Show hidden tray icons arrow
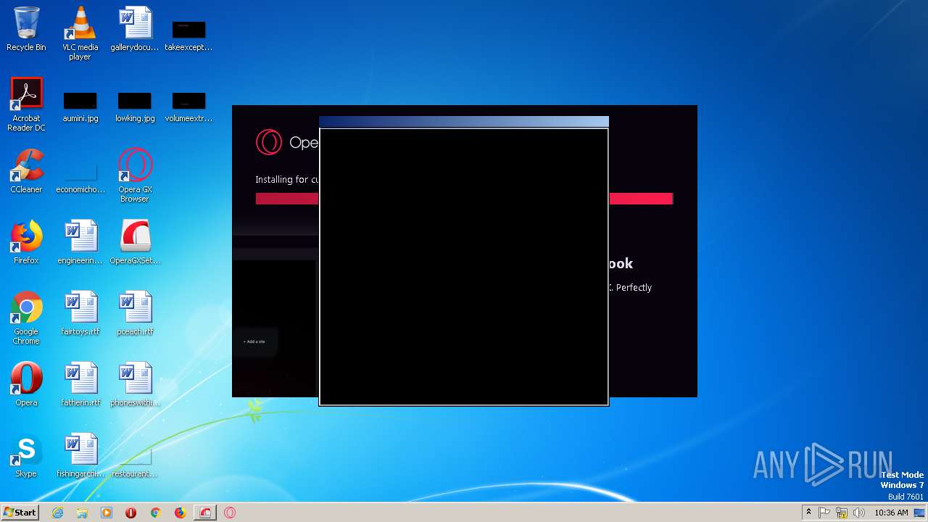This screenshot has width=928, height=522. coord(808,513)
